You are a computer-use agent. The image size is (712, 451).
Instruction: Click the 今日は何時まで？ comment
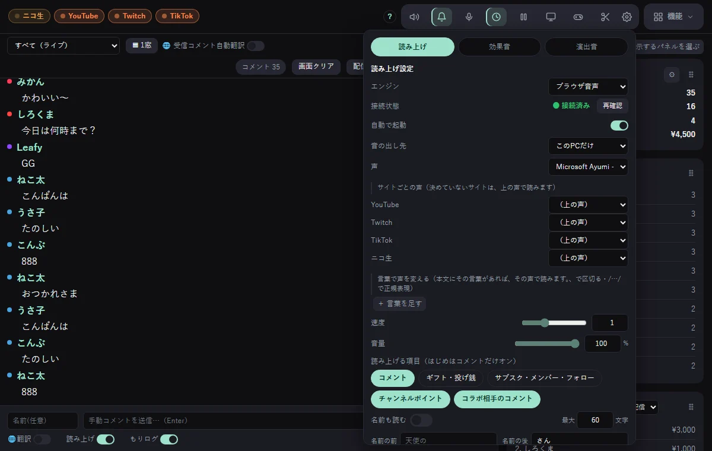[x=59, y=130]
